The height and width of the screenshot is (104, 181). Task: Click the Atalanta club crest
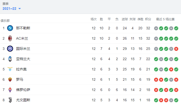pos(10,59)
